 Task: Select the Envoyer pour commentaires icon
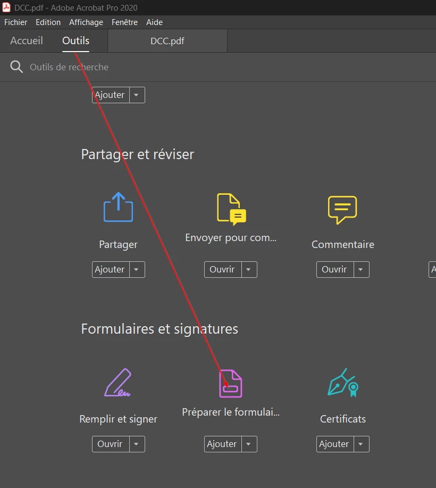point(231,209)
